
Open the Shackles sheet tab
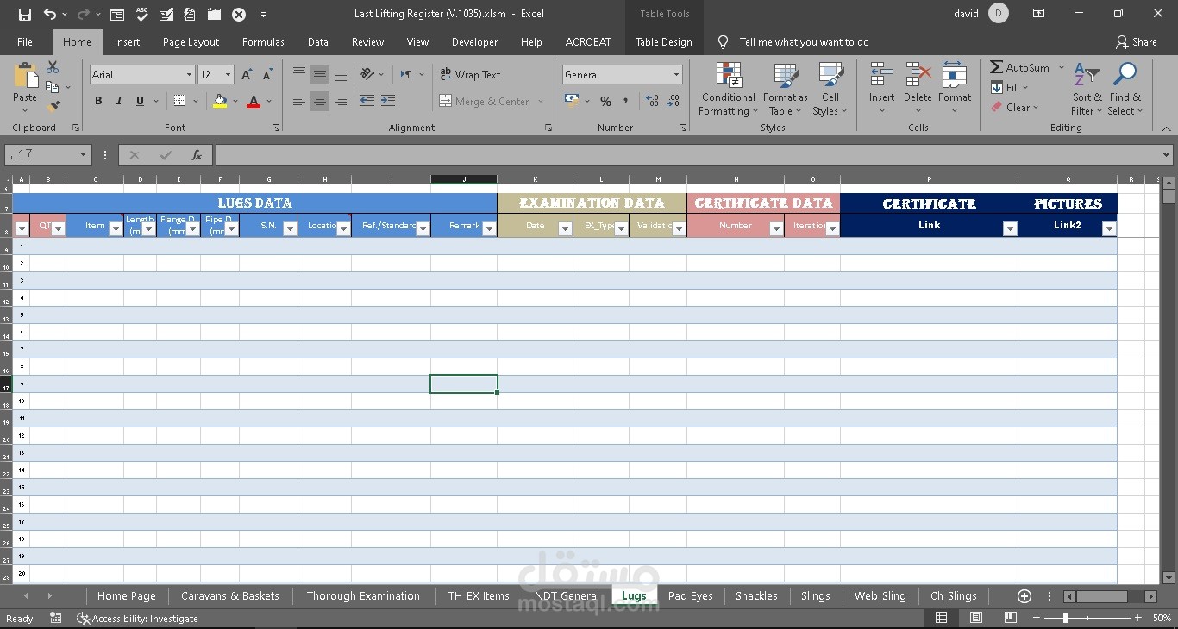click(755, 595)
